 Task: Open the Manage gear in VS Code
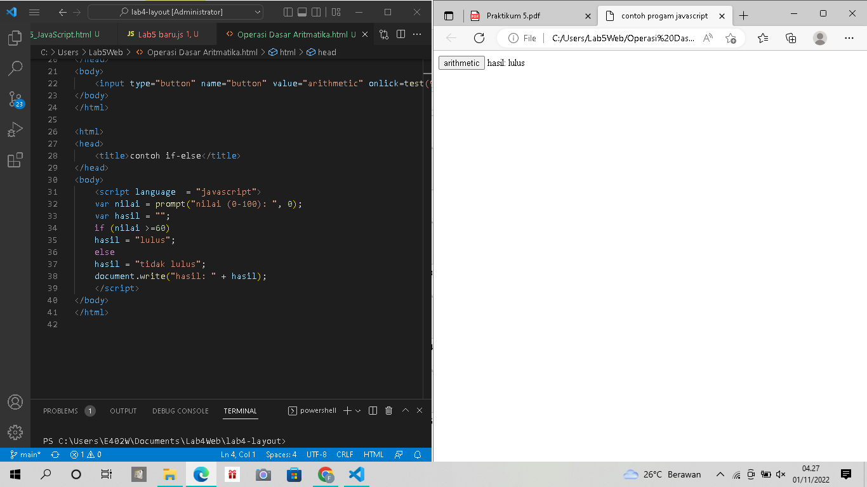coord(15,432)
